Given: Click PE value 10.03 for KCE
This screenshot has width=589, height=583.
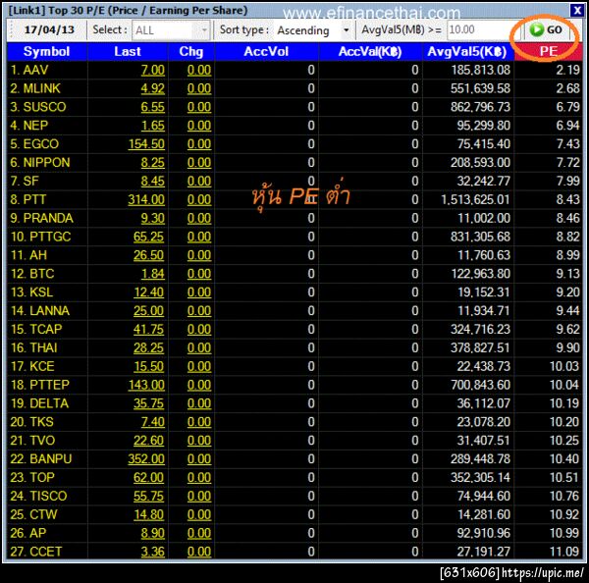Looking at the screenshot, I should [x=565, y=367].
